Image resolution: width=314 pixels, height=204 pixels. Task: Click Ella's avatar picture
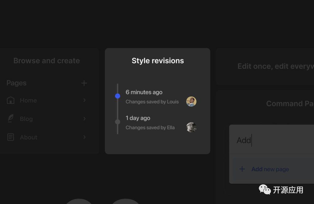(191, 127)
